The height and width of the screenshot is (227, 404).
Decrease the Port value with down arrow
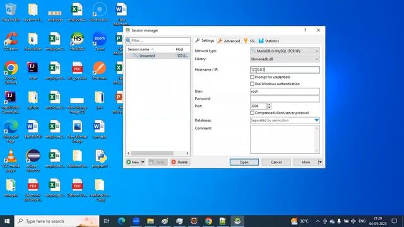[x=270, y=108]
